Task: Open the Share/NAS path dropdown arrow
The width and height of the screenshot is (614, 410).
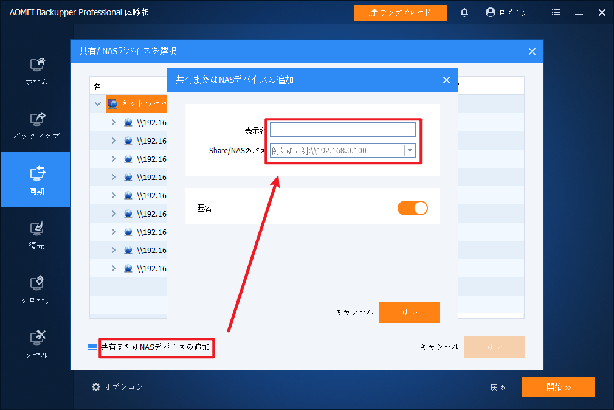Action: coord(410,150)
